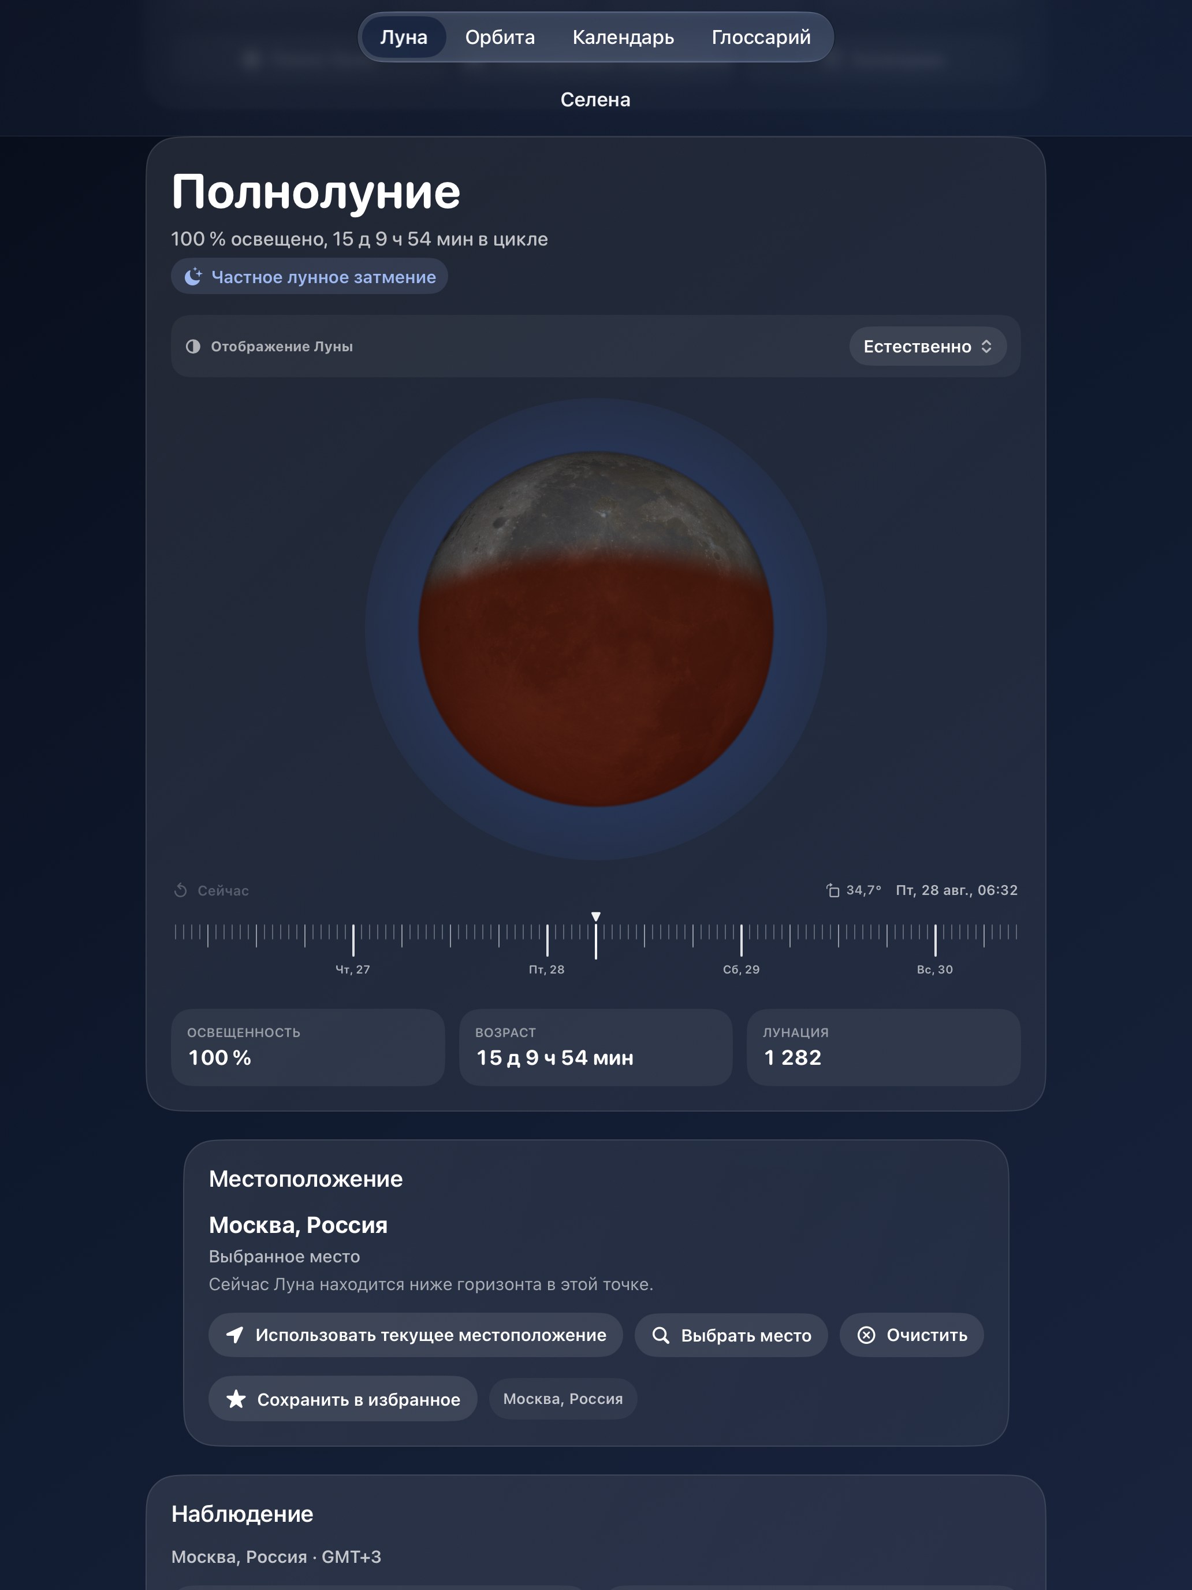Click the Сейчас reset arrow icon
The image size is (1192, 1590).
pyautogui.click(x=180, y=890)
